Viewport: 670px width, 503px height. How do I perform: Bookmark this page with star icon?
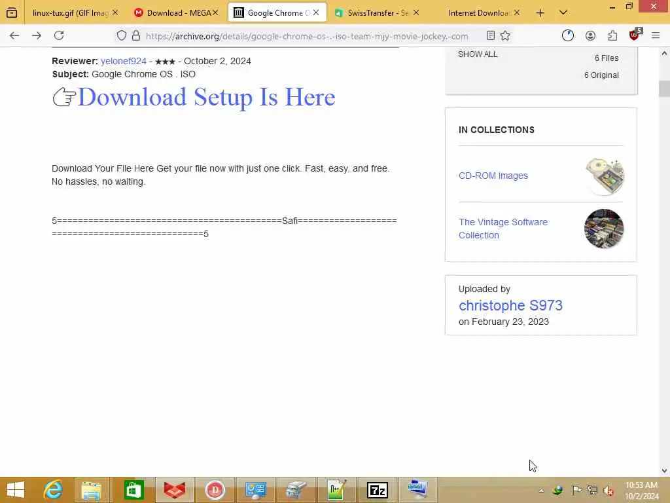[505, 35]
